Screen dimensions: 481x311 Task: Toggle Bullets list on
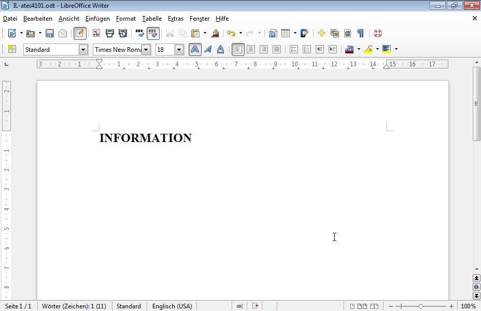(x=307, y=49)
